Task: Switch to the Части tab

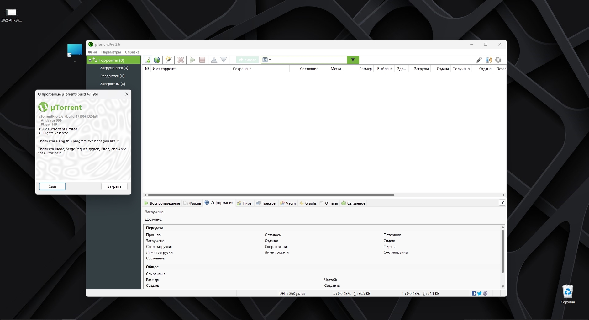Action: point(288,203)
